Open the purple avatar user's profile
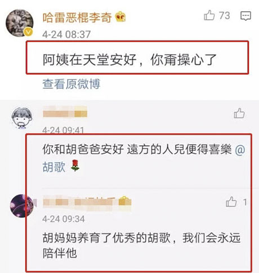The width and height of the screenshot is (259, 273). (x=22, y=206)
